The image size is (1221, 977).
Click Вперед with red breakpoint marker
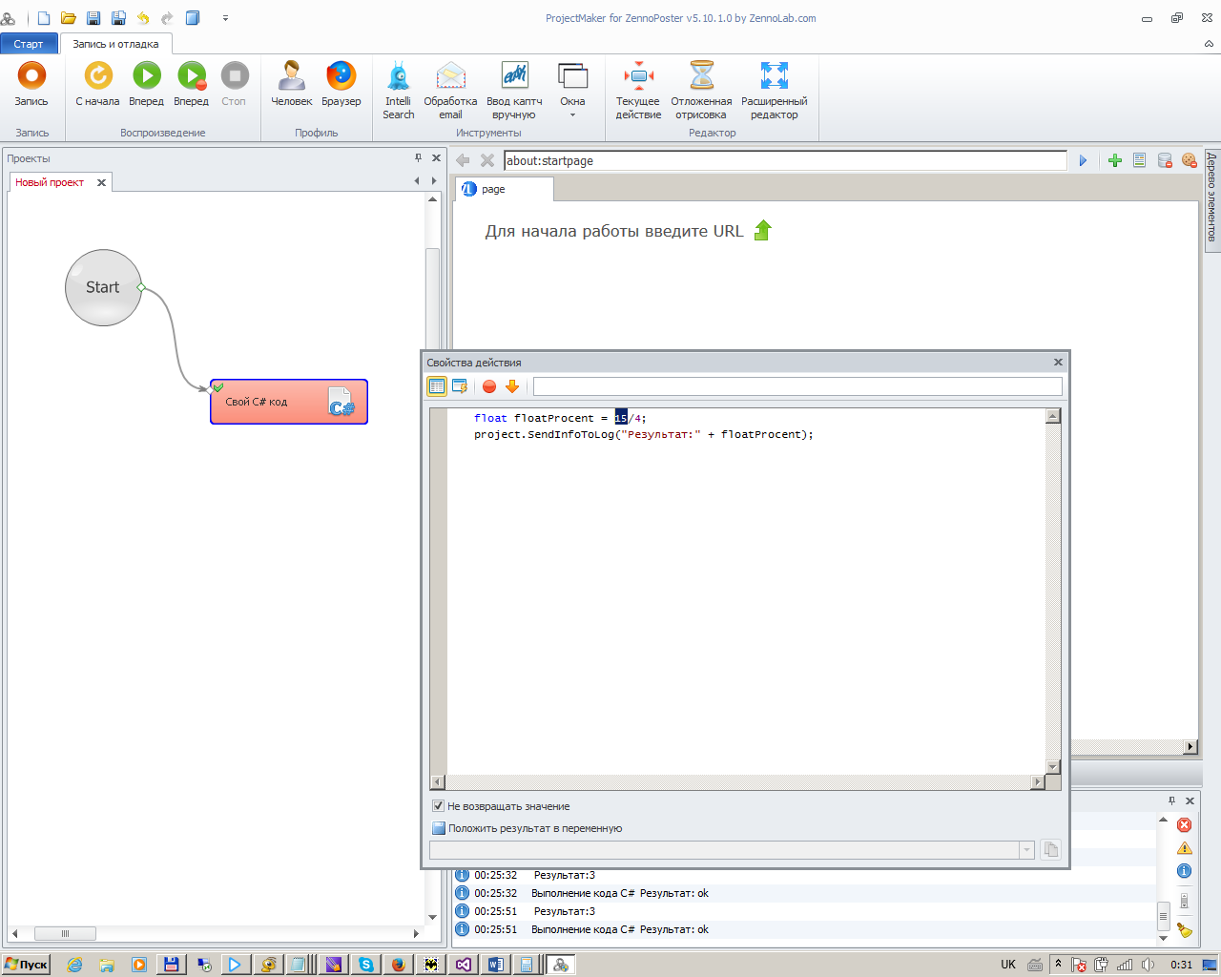tap(191, 84)
